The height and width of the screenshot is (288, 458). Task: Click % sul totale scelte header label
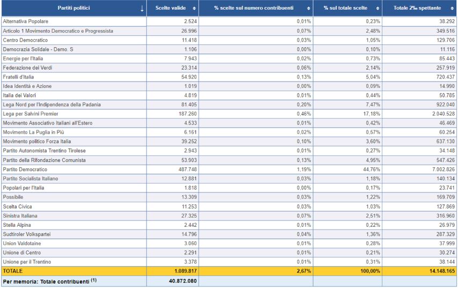pos(346,8)
